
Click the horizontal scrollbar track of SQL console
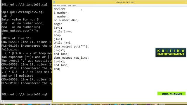[x=27, y=101]
